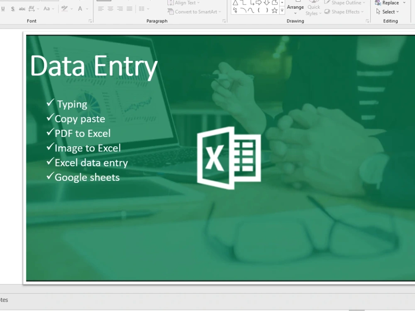Click the 'Copy paste' bullet text

(x=80, y=119)
